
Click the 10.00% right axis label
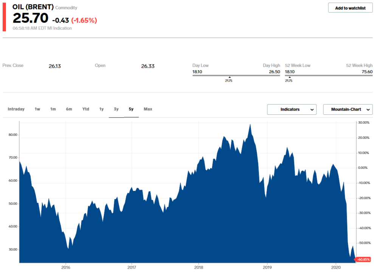364,153
